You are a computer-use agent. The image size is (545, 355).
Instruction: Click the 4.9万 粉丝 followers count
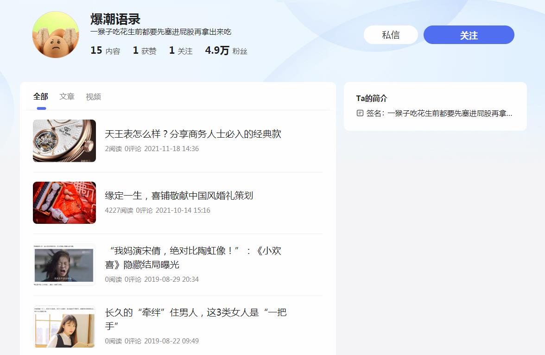click(226, 51)
